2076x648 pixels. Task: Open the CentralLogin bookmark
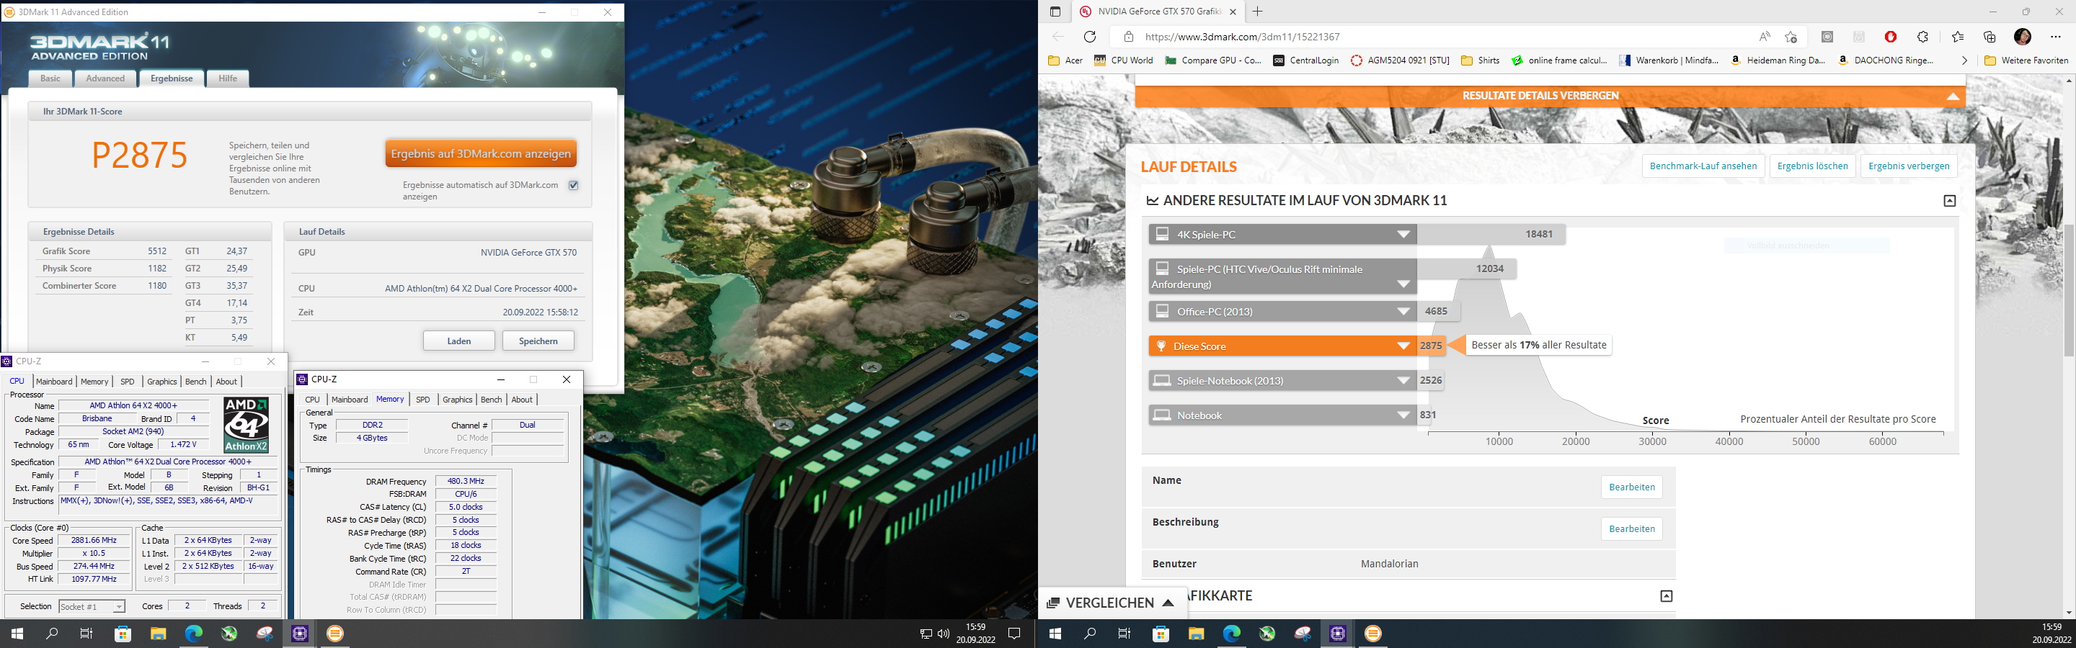point(1305,60)
